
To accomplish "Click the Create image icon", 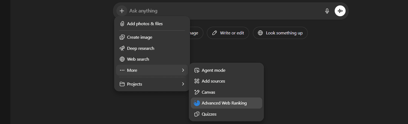I will click(122, 37).
